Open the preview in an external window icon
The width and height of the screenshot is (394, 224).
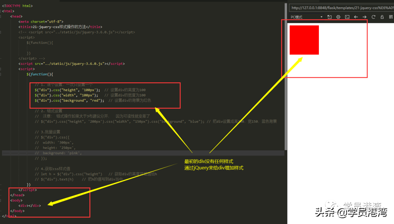pos(329,17)
